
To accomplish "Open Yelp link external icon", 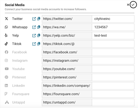I will (x=34, y=35).
